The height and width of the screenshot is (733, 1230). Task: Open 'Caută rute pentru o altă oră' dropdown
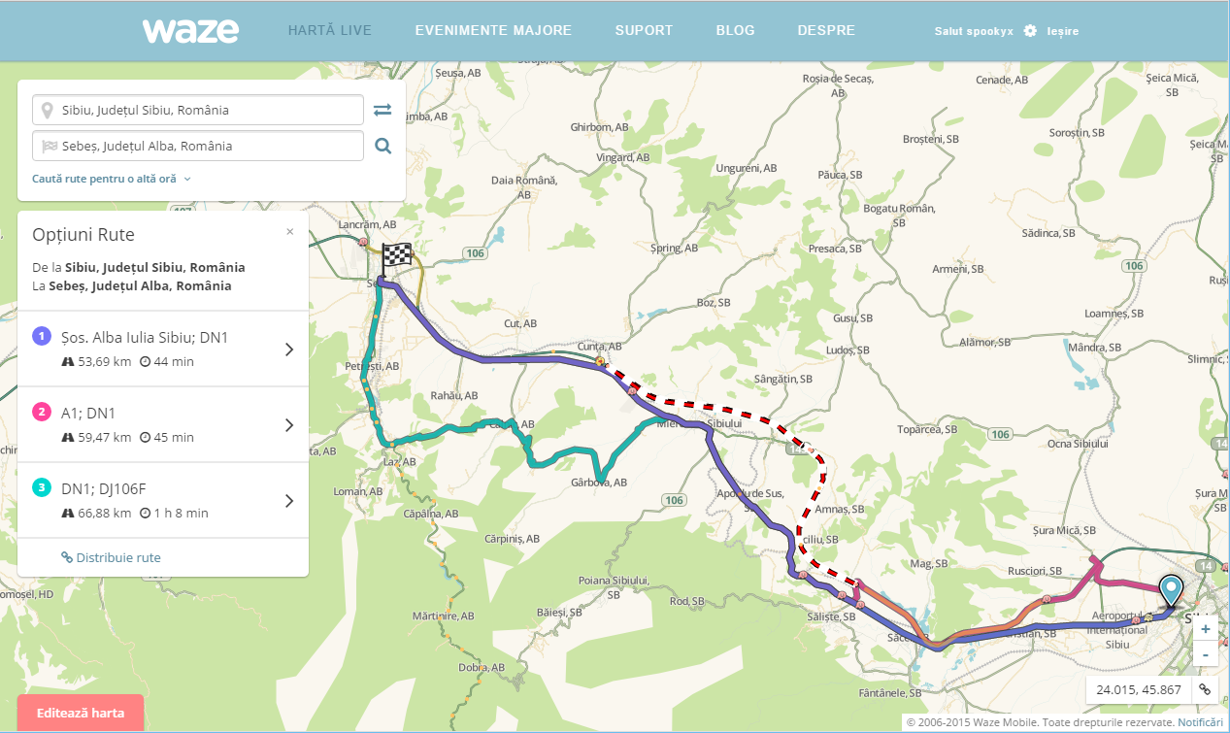click(x=112, y=179)
